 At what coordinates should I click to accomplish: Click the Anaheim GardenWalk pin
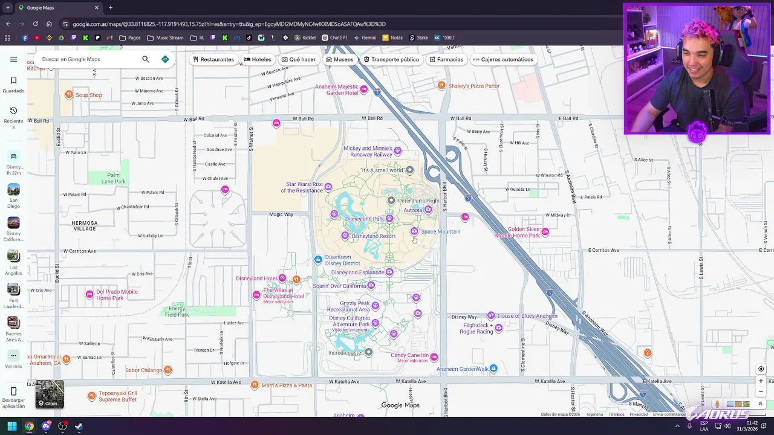click(493, 369)
